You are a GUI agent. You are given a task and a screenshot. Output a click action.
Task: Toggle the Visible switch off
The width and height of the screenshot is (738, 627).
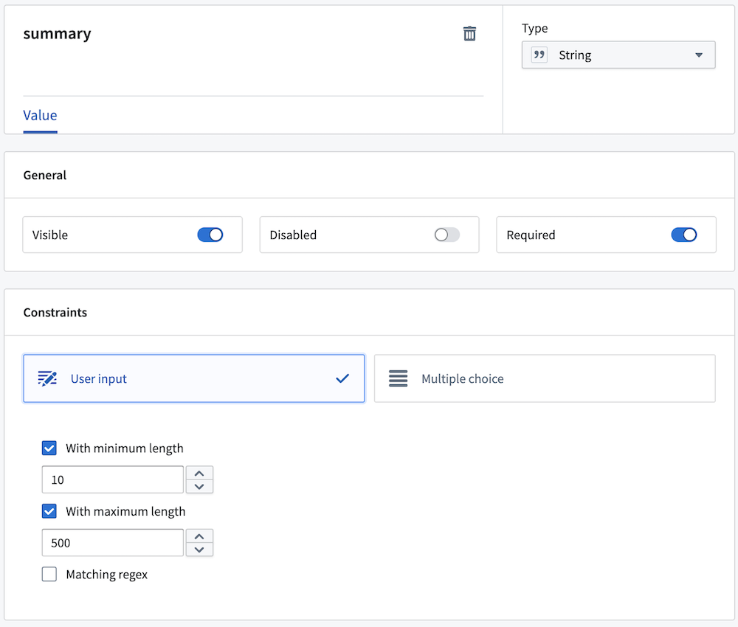(210, 235)
